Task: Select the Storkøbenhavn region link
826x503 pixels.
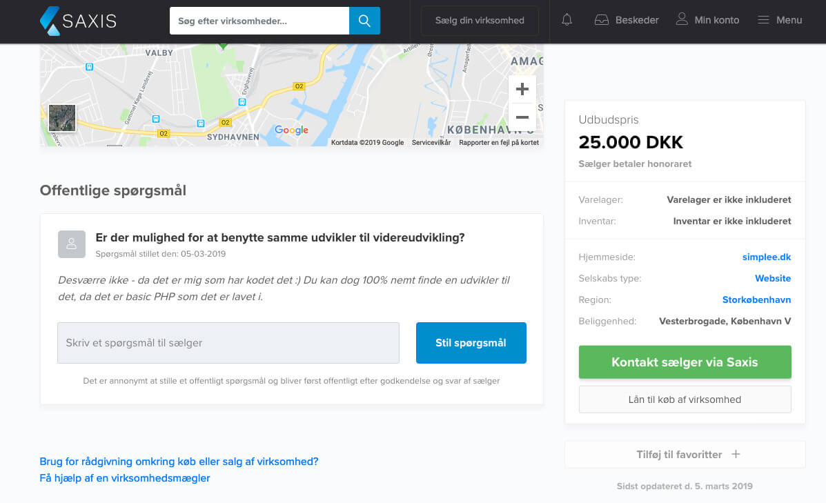Action: [x=756, y=299]
